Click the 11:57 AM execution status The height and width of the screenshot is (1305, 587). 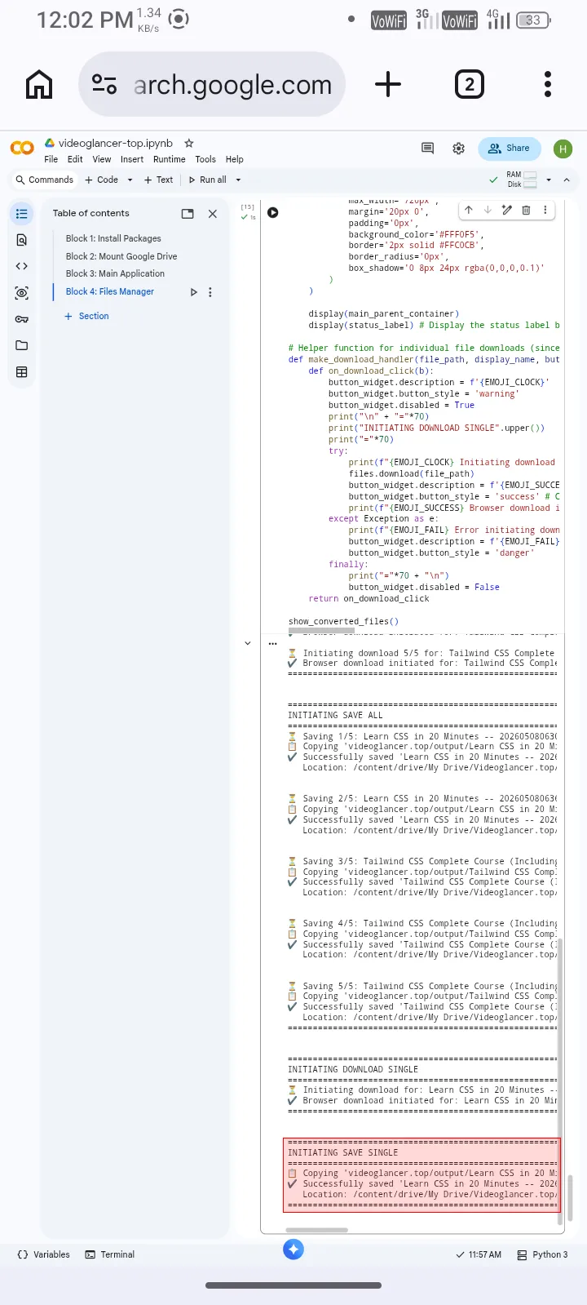pos(479,1254)
